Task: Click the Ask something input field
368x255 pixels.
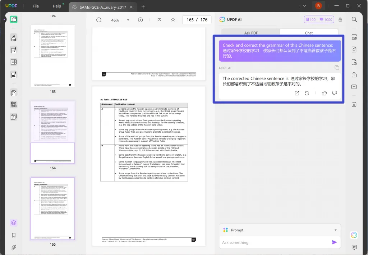Action: tap(276, 242)
